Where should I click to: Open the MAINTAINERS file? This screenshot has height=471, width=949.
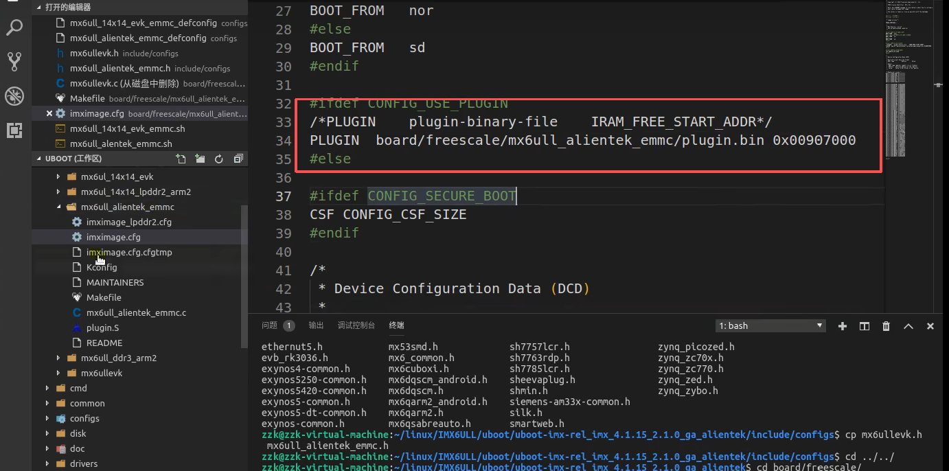(x=115, y=282)
